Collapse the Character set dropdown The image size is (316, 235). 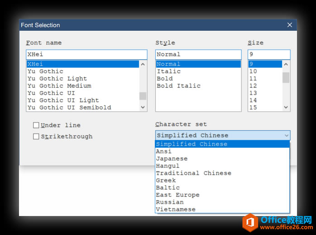tap(286, 136)
